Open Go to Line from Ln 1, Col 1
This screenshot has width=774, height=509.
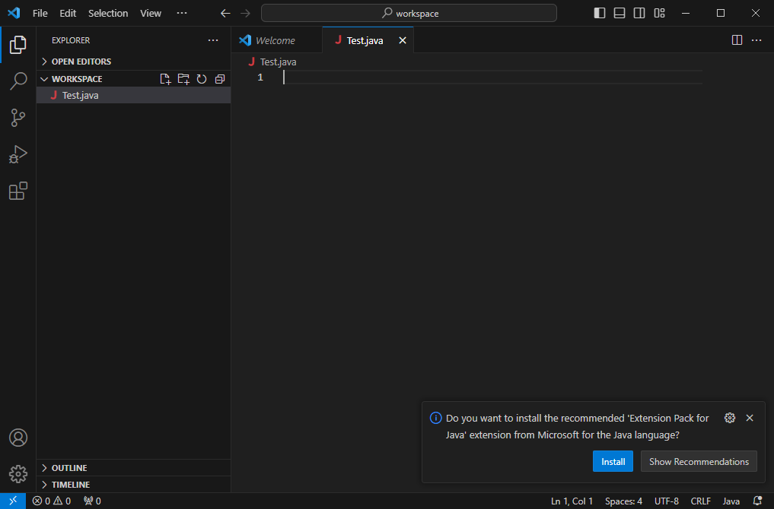coord(572,501)
